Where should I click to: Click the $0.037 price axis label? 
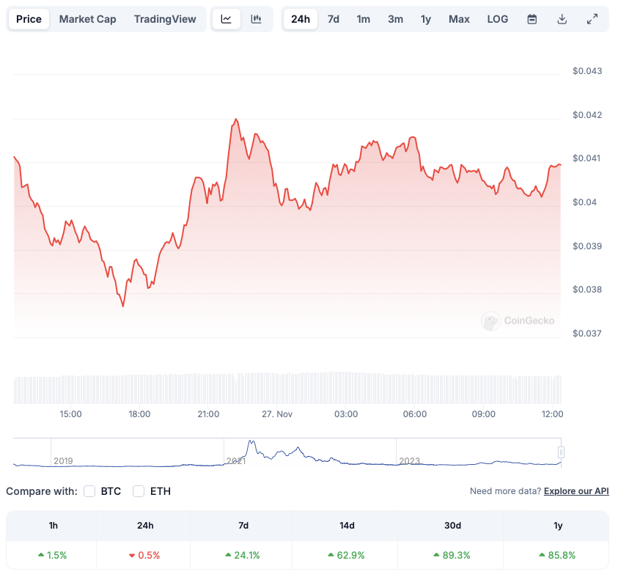pyautogui.click(x=587, y=334)
